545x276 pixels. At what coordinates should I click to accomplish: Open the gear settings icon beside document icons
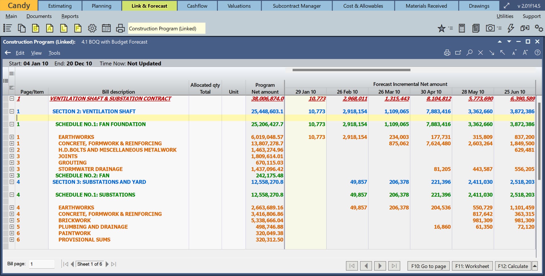tap(92, 28)
